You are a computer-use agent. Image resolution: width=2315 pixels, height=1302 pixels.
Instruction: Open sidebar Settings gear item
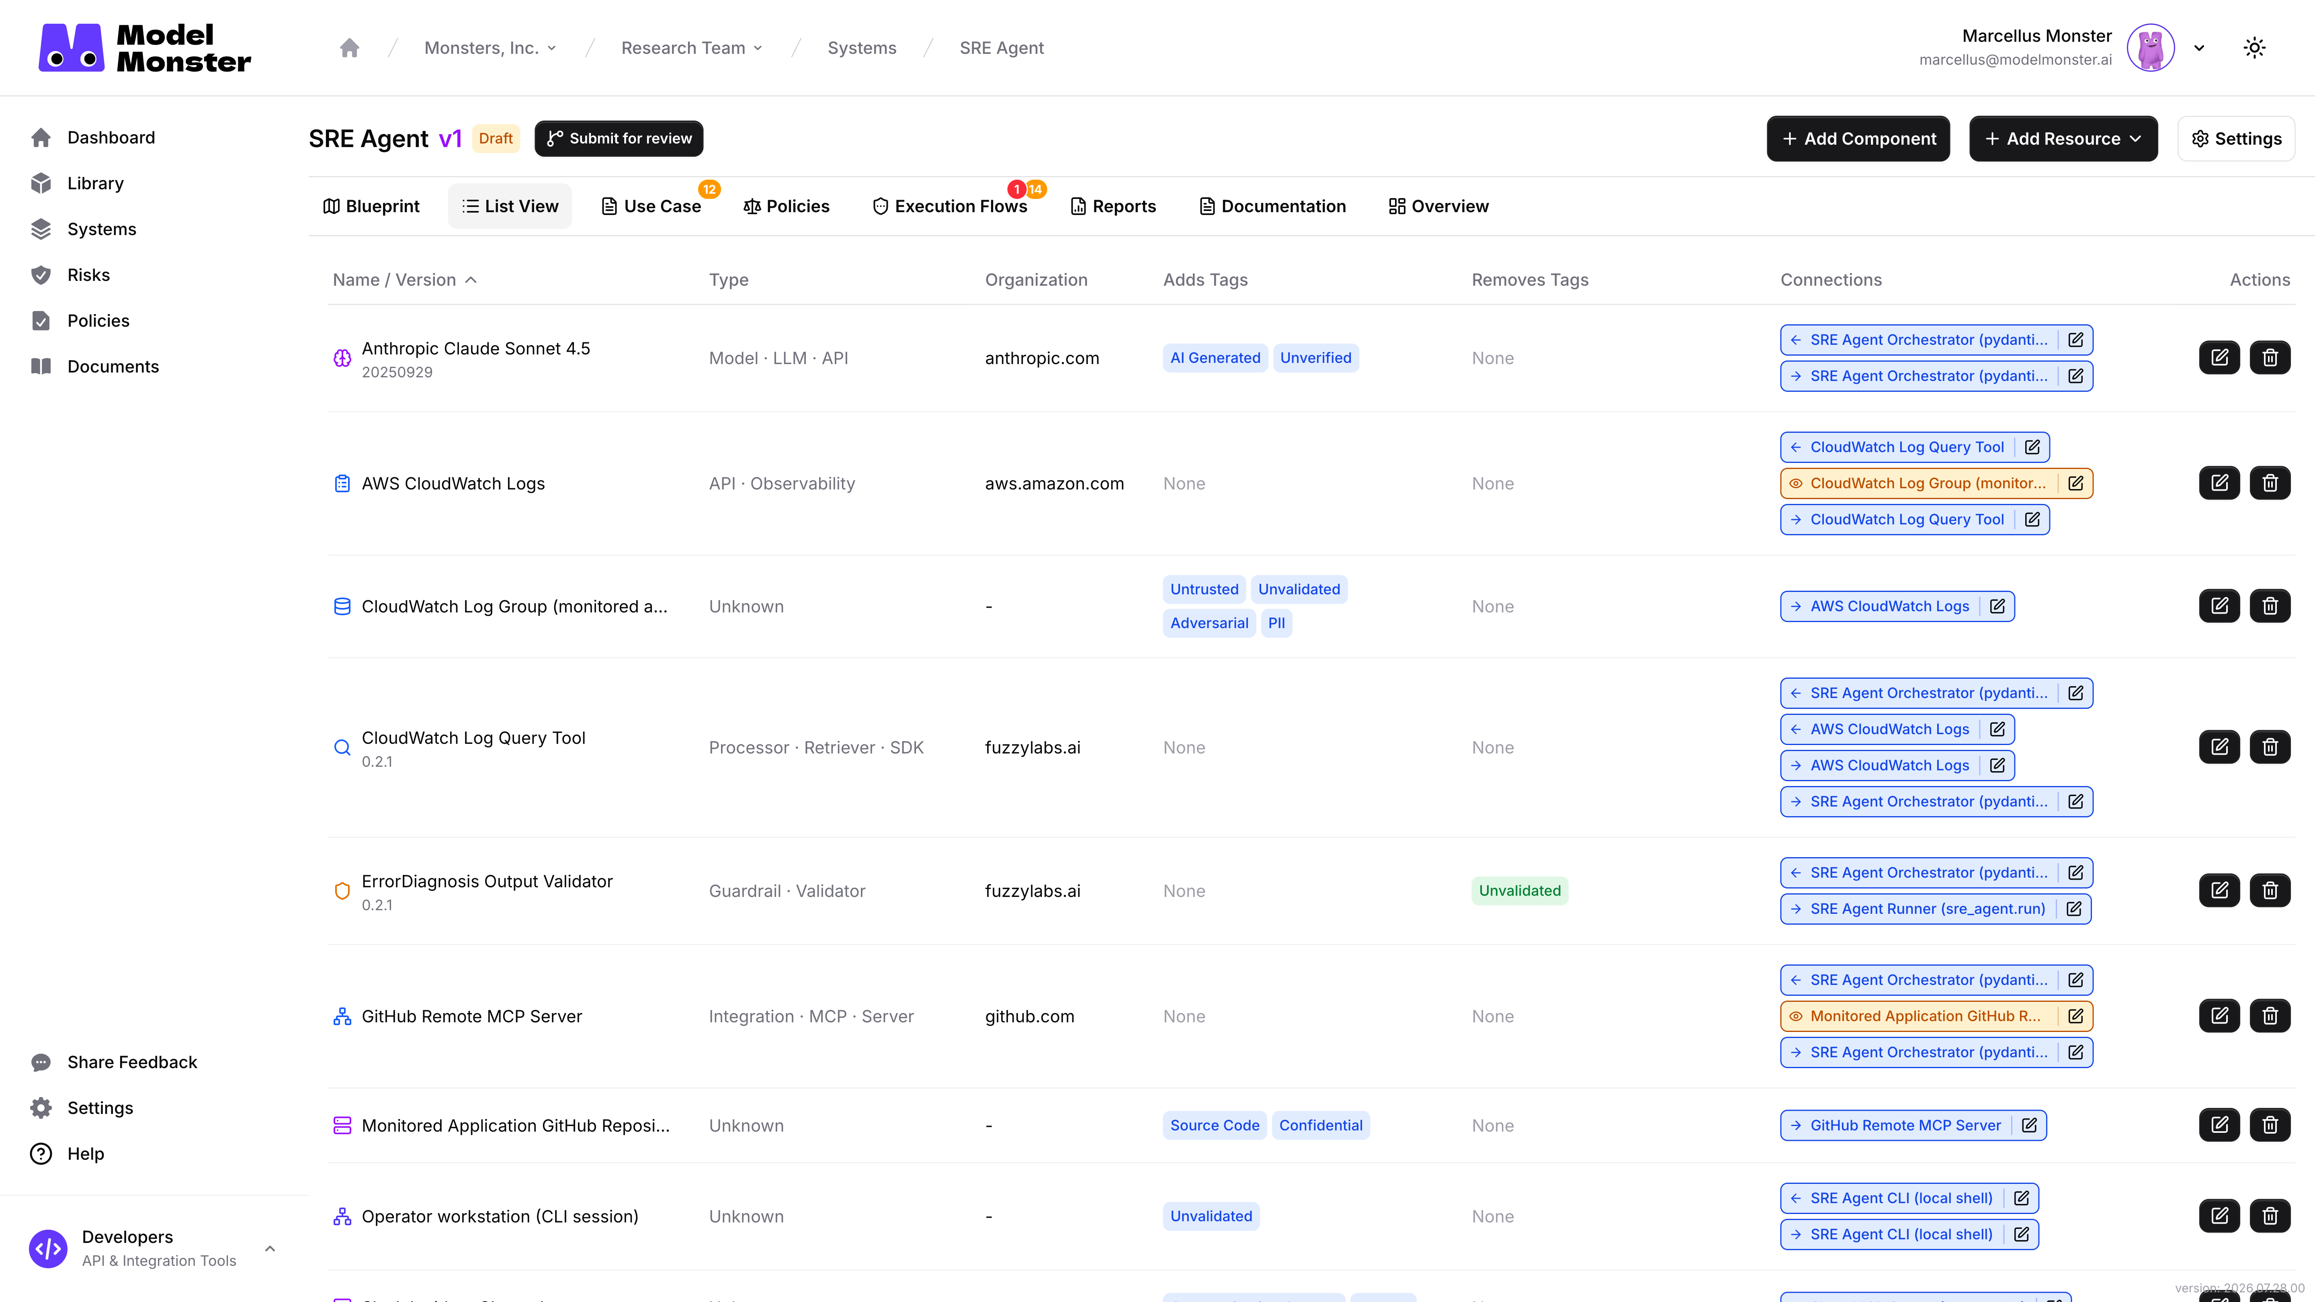[100, 1108]
